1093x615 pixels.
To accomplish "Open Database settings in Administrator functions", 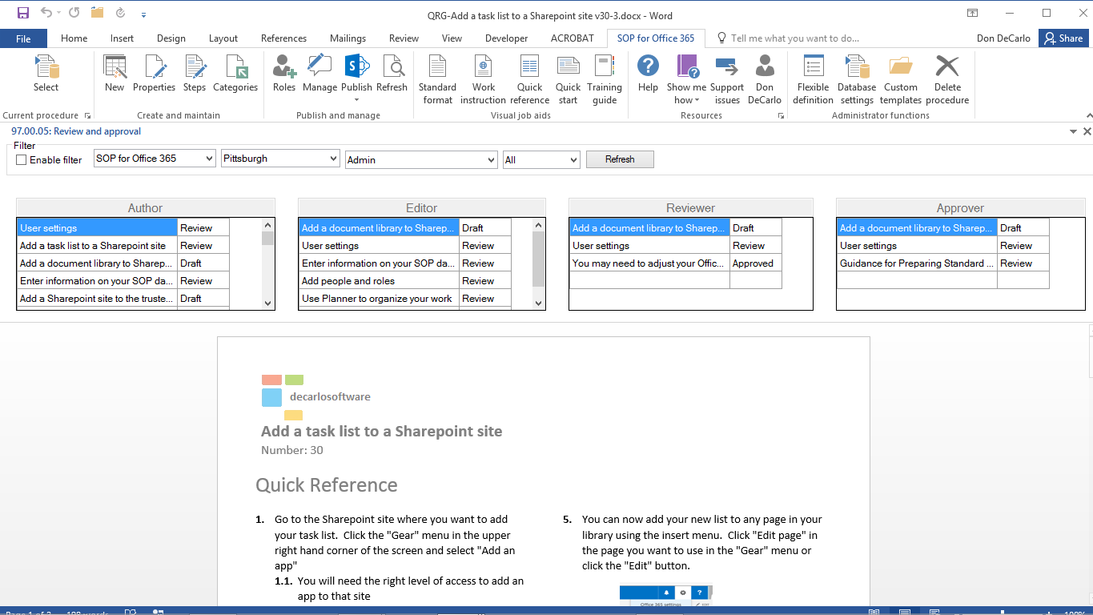I will [x=856, y=78].
